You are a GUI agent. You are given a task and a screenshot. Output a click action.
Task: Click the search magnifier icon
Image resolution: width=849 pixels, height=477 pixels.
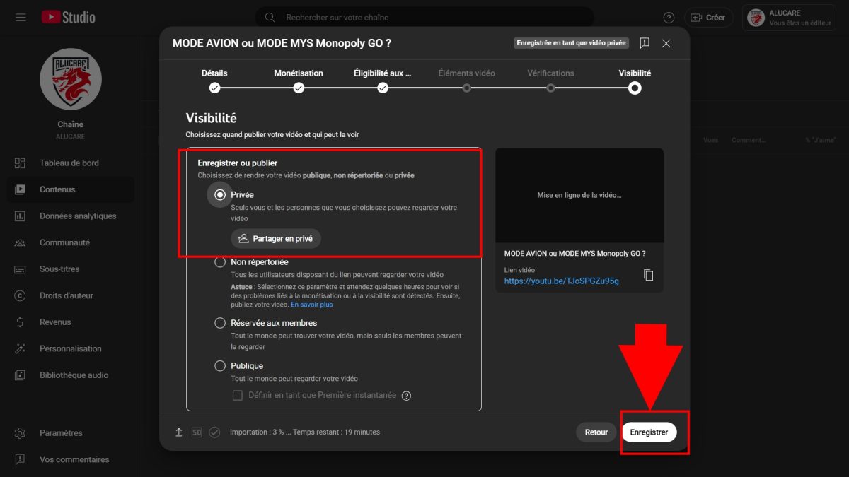270,17
